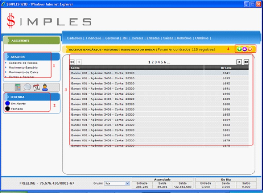
Task: Select the row with lot number 1685
Action: (159, 114)
